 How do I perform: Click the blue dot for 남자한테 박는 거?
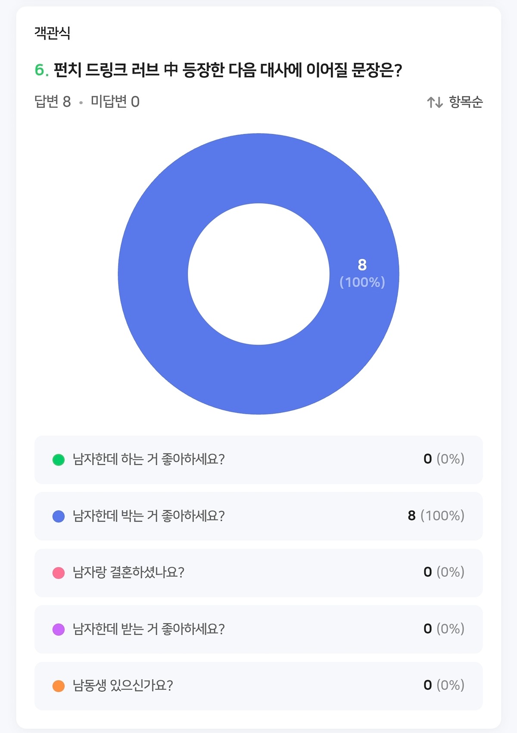pyautogui.click(x=59, y=516)
